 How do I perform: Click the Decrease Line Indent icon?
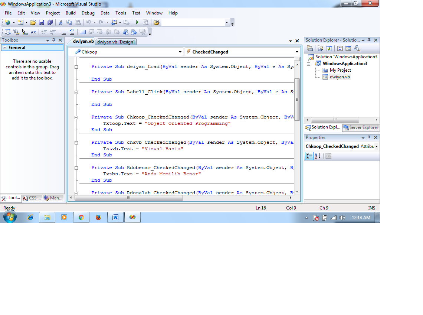pyautogui.click(x=44, y=32)
